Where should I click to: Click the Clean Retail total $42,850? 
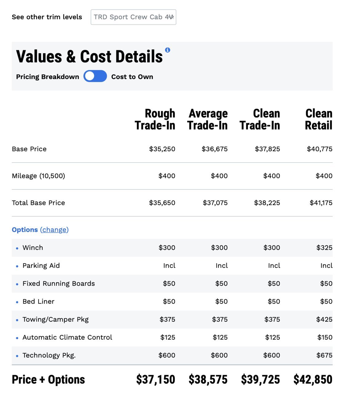click(313, 379)
